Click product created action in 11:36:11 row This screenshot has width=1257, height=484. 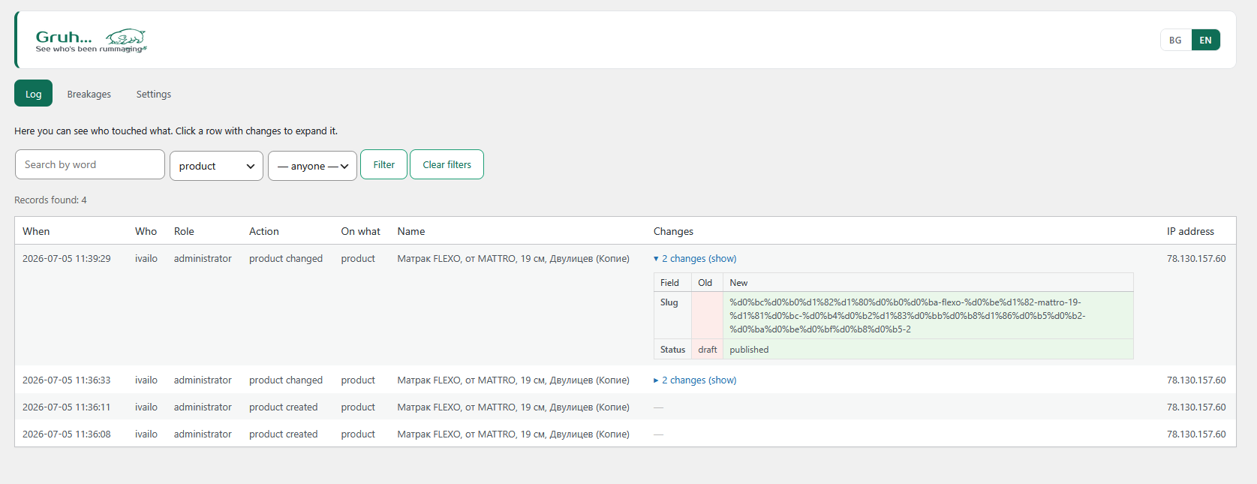click(284, 407)
